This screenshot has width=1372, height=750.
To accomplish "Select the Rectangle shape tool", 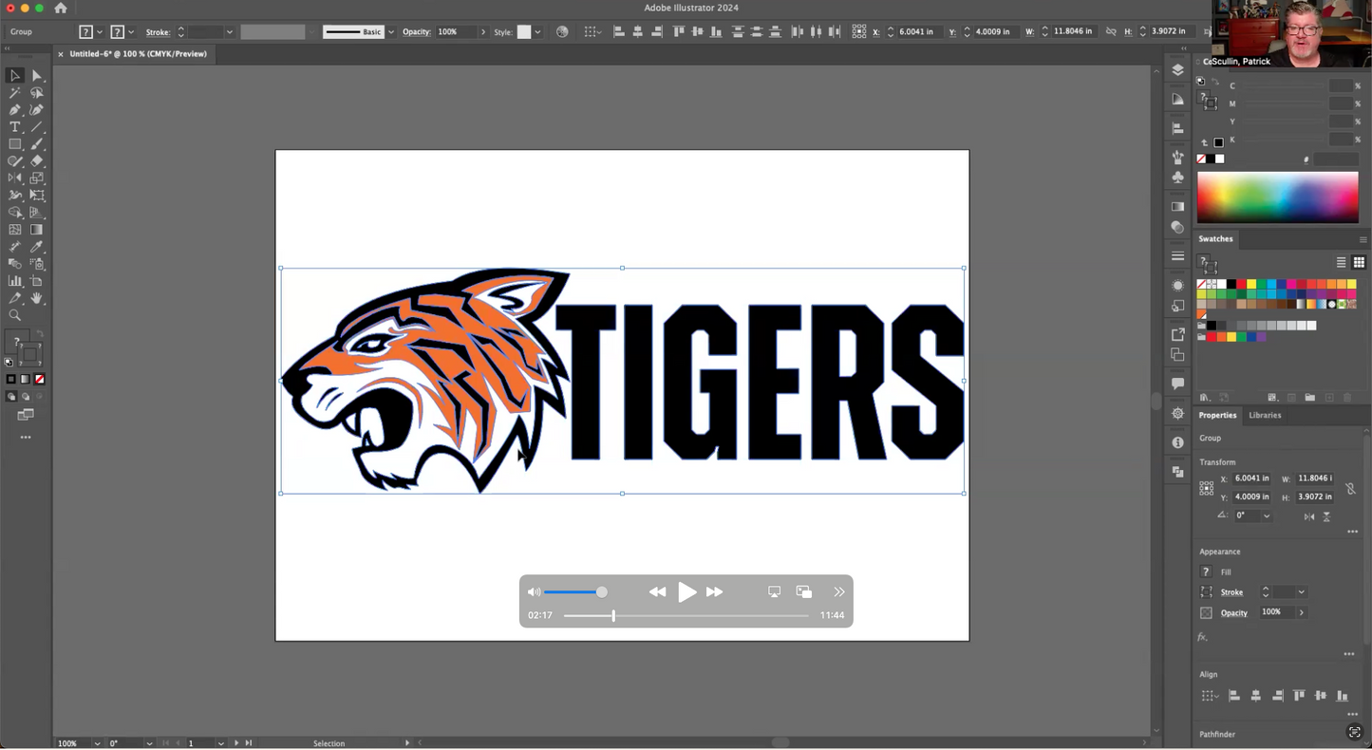I will point(15,144).
